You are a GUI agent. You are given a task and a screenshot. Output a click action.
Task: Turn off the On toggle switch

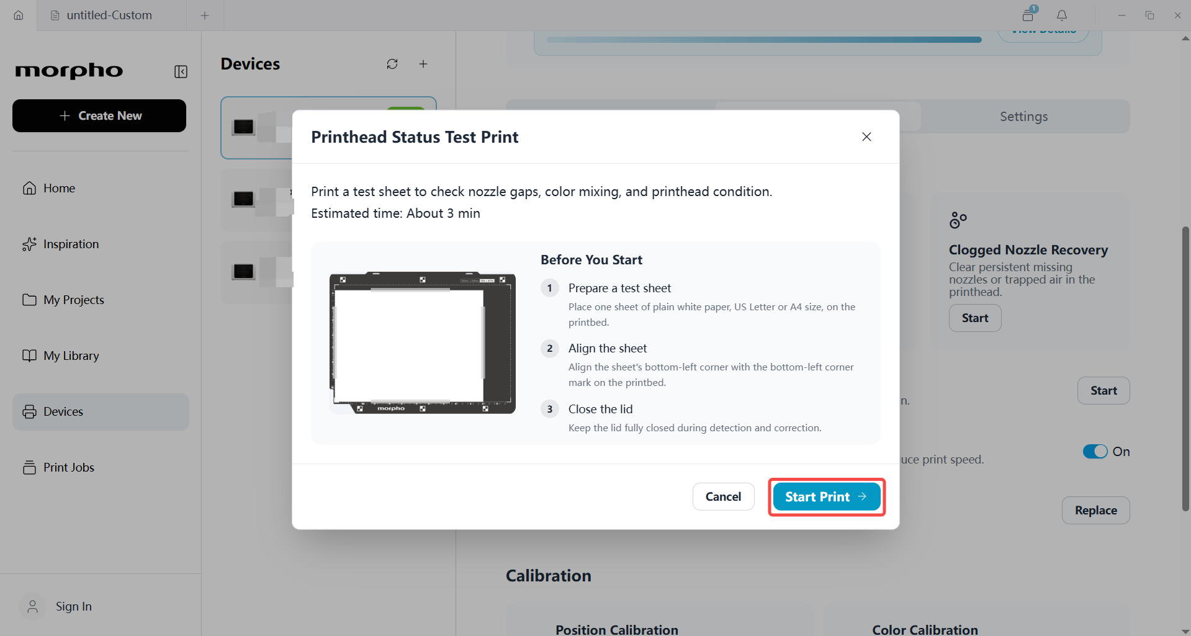pyautogui.click(x=1095, y=452)
